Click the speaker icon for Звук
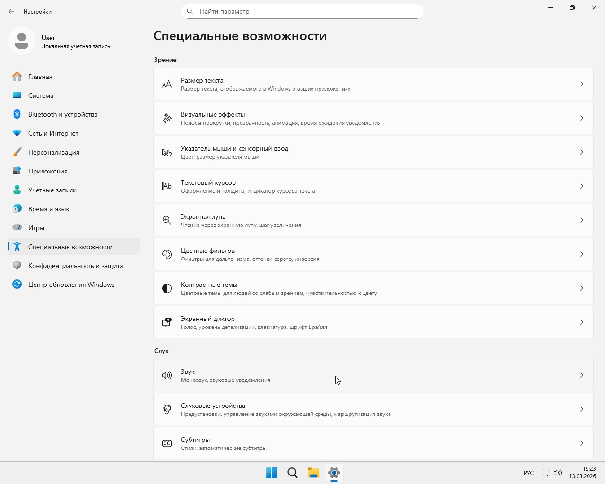 [x=167, y=375]
